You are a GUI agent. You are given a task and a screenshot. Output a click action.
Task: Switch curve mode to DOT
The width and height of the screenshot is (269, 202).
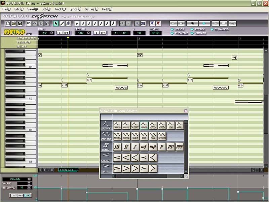13,196
